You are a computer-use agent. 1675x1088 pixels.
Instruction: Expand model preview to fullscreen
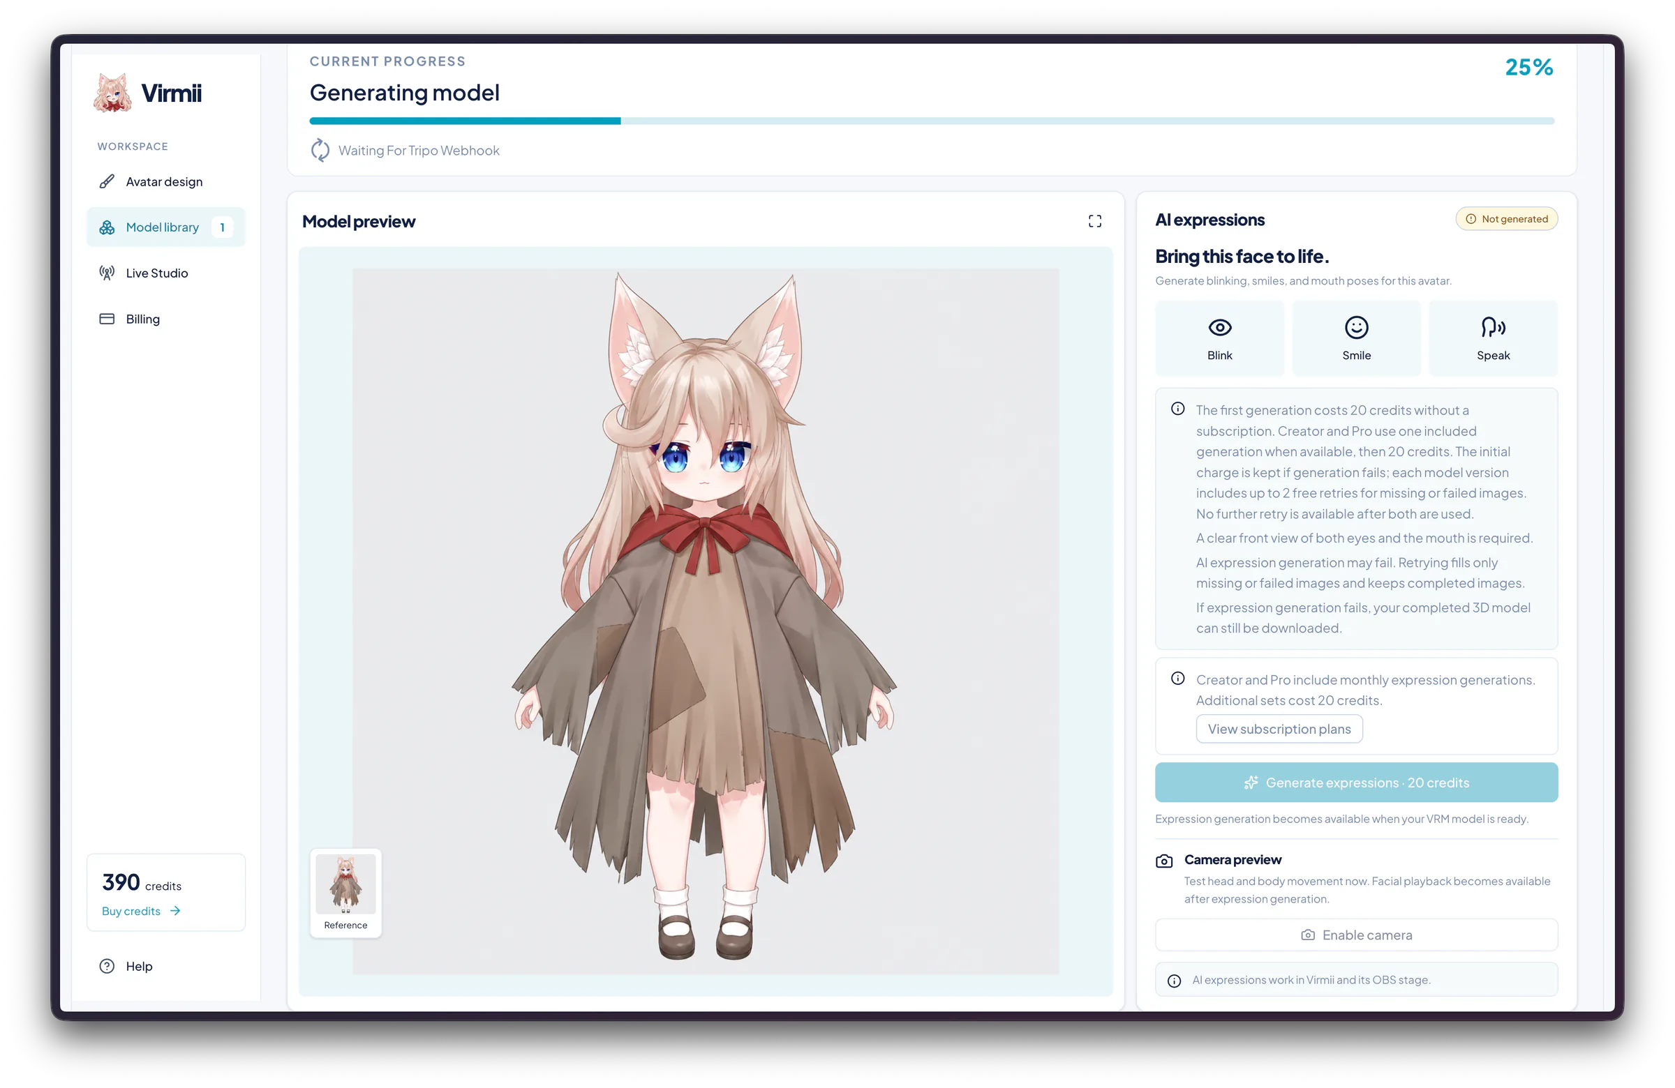click(1095, 222)
